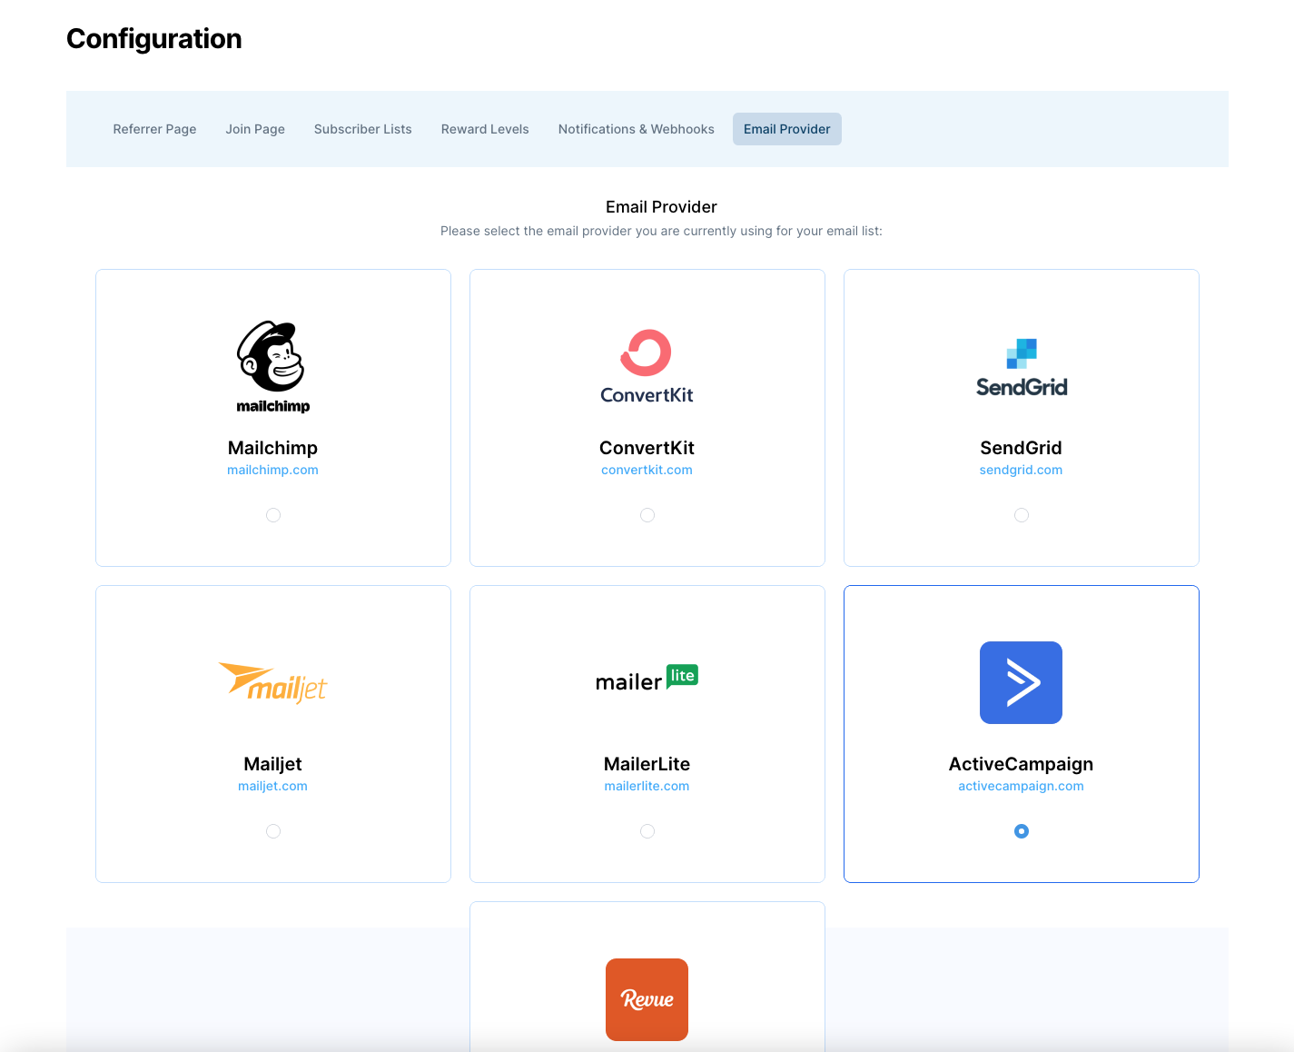
Task: Click the MailerLite card title
Action: [x=647, y=764]
